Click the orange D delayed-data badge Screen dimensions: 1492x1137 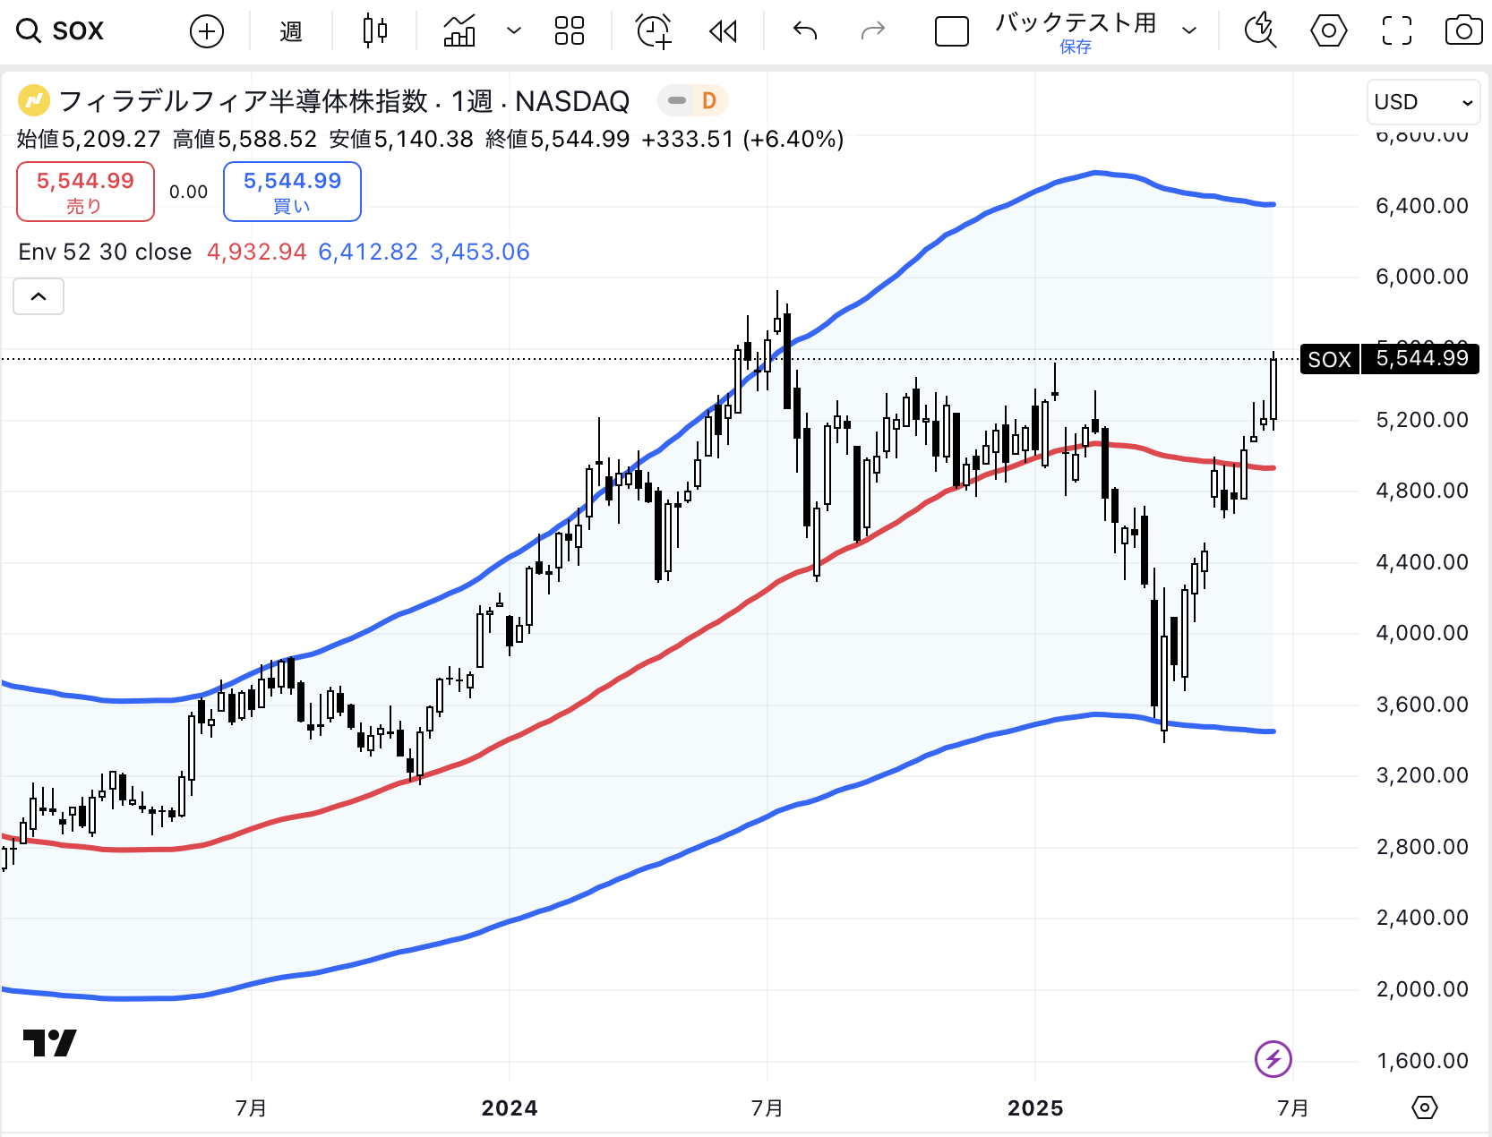(x=709, y=100)
